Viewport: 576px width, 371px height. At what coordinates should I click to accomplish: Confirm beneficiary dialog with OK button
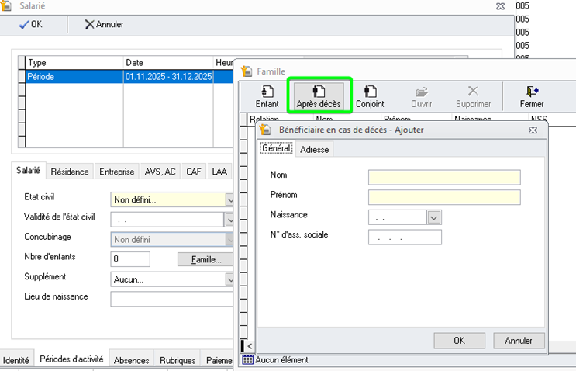[459, 341]
